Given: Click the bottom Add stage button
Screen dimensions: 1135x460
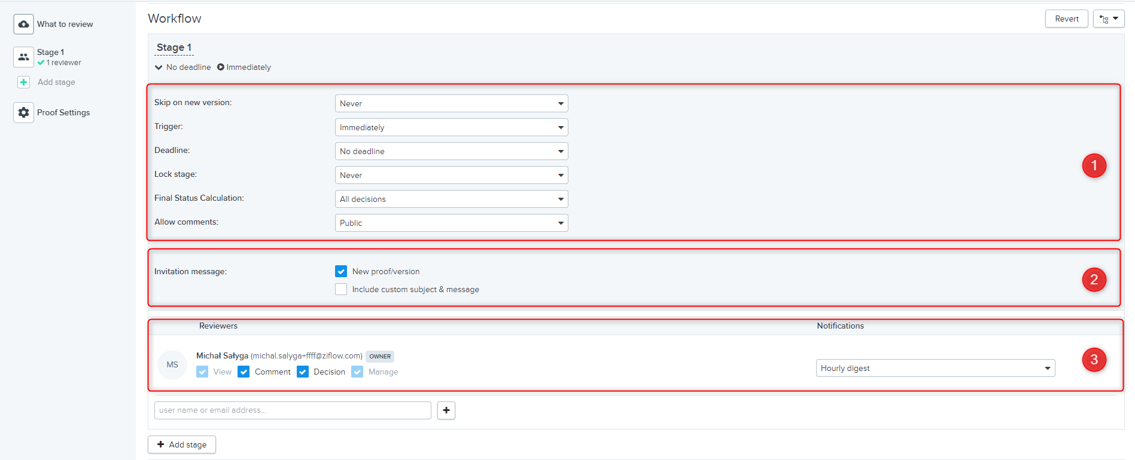Looking at the screenshot, I should point(182,444).
